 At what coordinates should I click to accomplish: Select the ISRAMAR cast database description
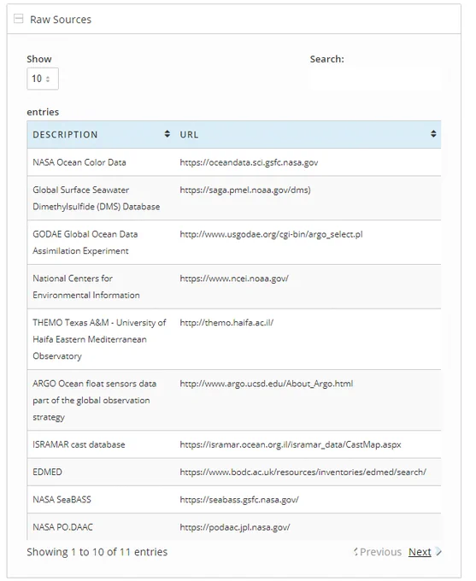pyautogui.click(x=79, y=444)
